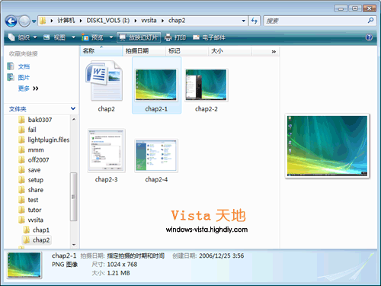The image size is (381, 286).
Task: Open the 视图 dropdown arrow
Action: [73, 37]
